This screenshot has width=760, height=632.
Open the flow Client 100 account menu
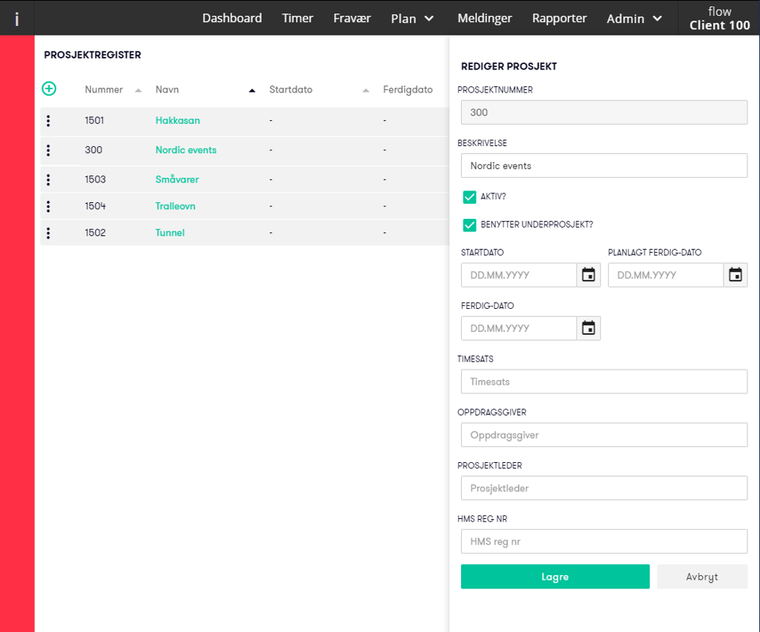(x=720, y=18)
